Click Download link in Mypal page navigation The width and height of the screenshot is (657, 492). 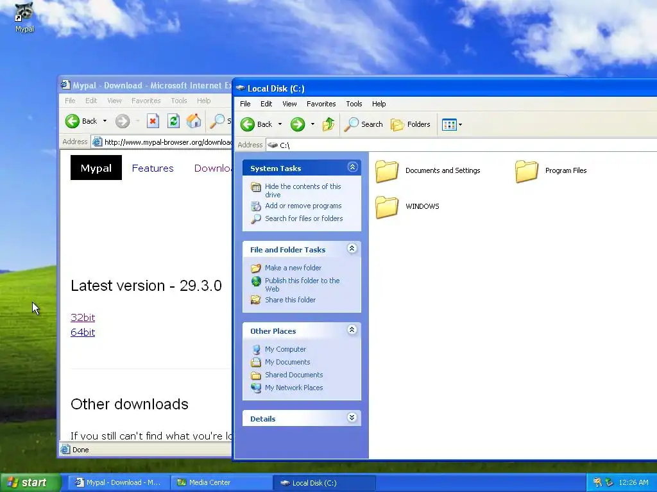(x=213, y=168)
